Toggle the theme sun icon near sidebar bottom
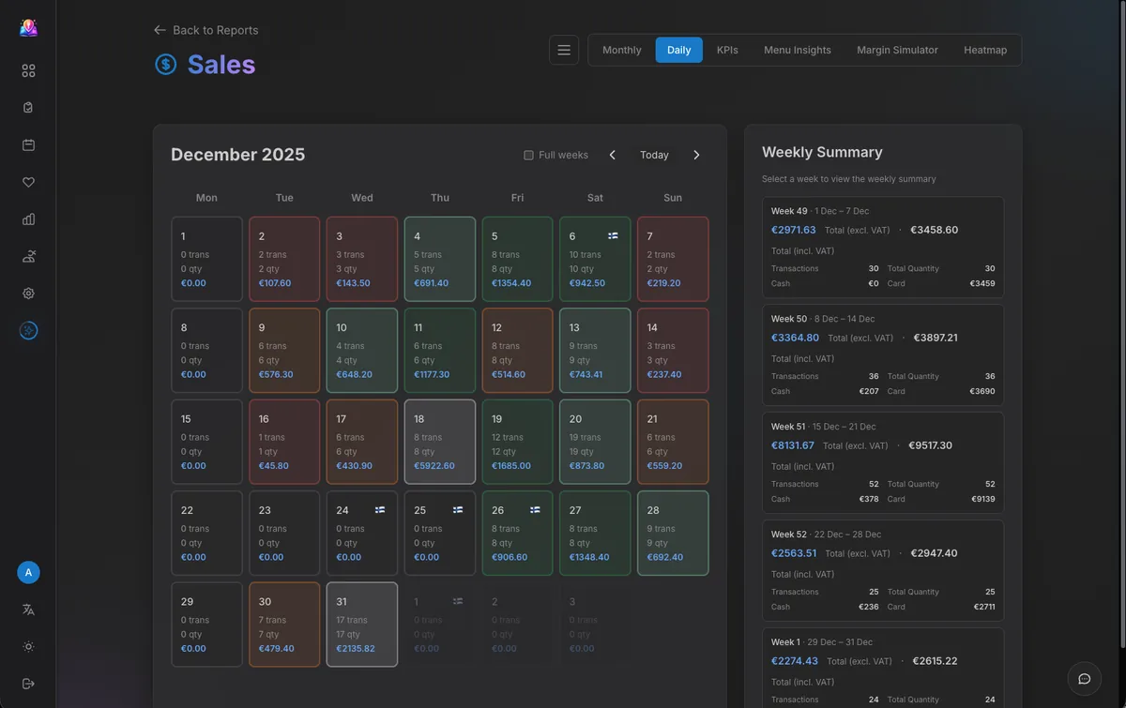Screen dimensions: 1126x708 (28, 646)
